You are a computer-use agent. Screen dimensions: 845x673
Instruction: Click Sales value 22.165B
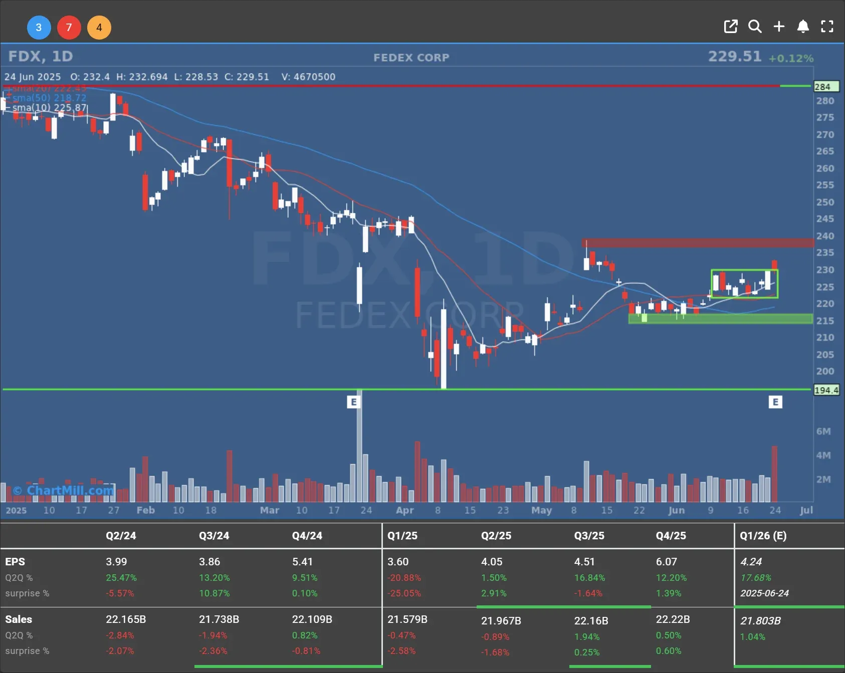point(126,619)
